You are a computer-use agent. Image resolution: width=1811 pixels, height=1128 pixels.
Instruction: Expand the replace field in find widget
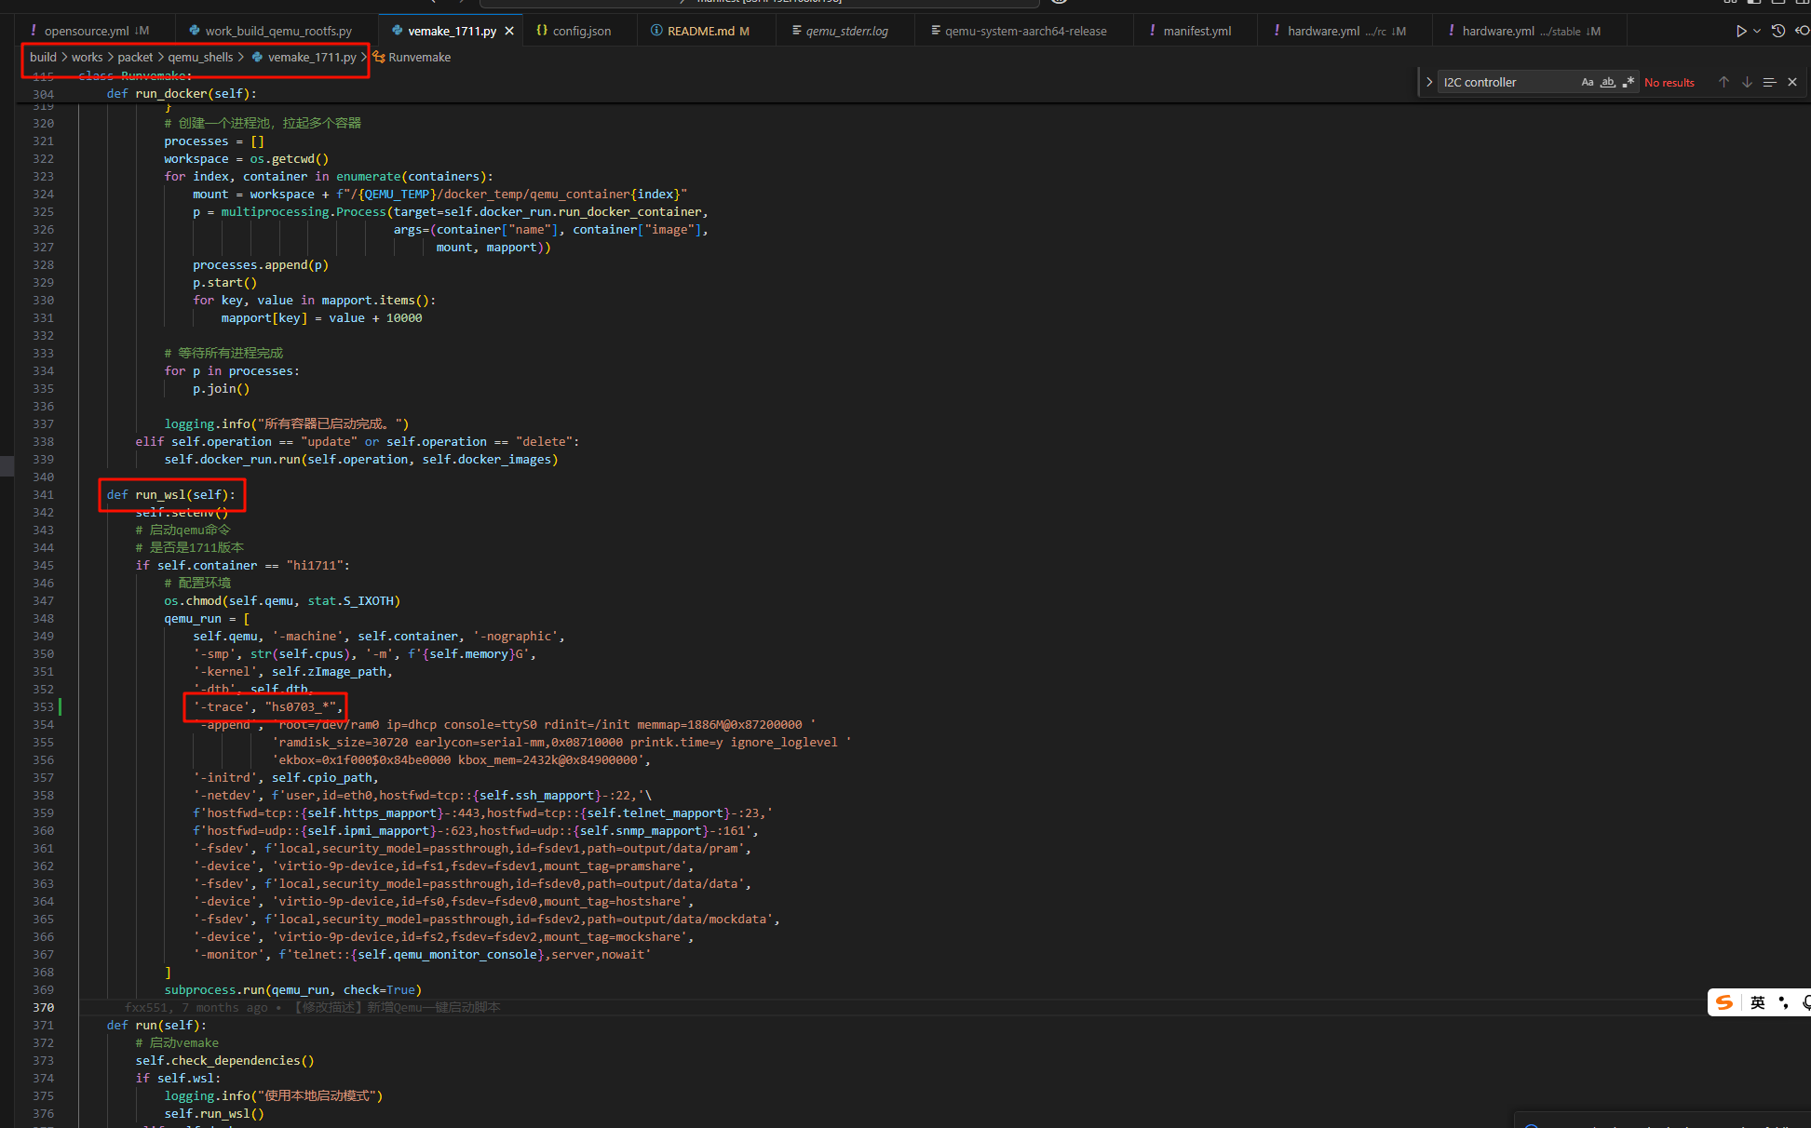(1429, 82)
